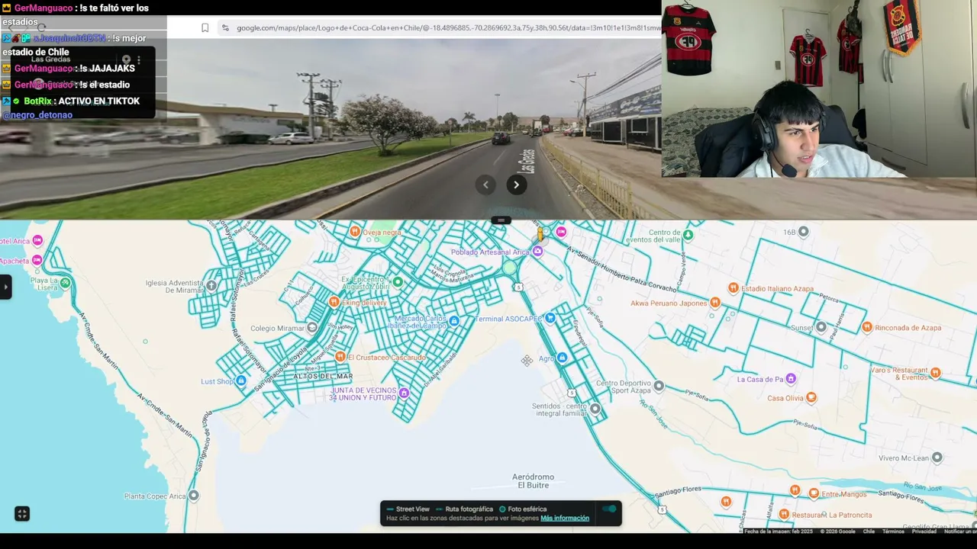The width and height of the screenshot is (977, 549).
Task: Open the Eking delivery restaurant pin
Action: [x=334, y=303]
